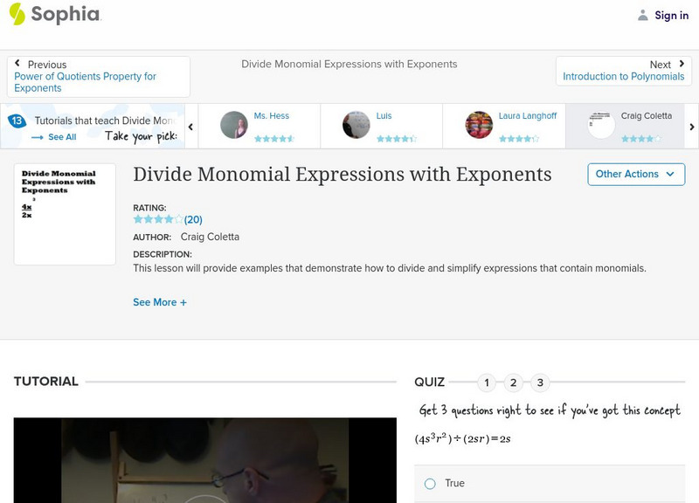Select the True radio option

coord(430,483)
